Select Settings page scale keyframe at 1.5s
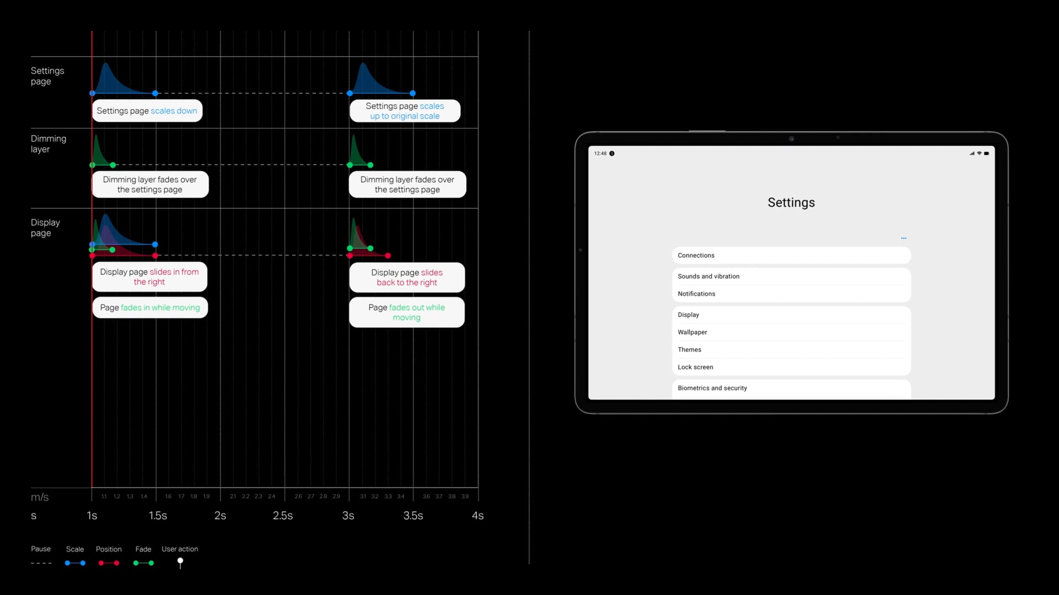The width and height of the screenshot is (1059, 595). click(155, 93)
